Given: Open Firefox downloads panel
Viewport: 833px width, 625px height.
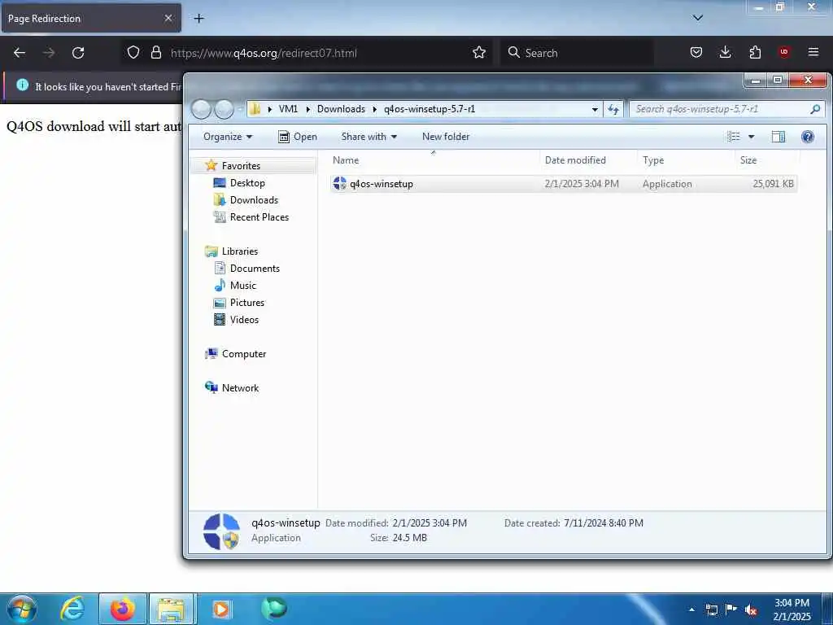Looking at the screenshot, I should pyautogui.click(x=725, y=53).
